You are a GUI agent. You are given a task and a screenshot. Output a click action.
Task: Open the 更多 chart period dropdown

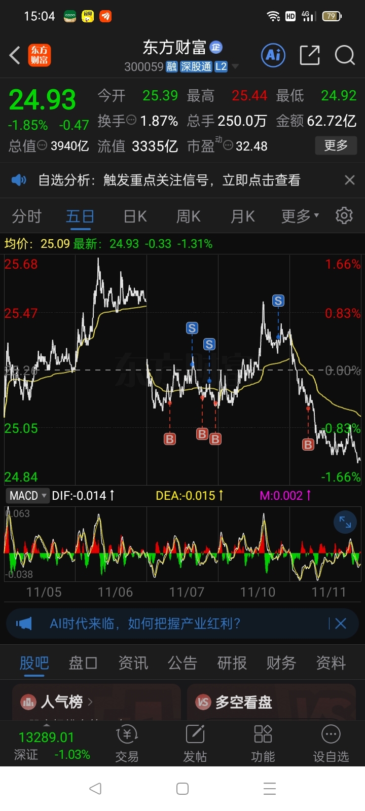[300, 216]
